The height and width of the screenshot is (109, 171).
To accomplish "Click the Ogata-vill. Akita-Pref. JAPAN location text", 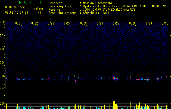I will click(125, 6).
